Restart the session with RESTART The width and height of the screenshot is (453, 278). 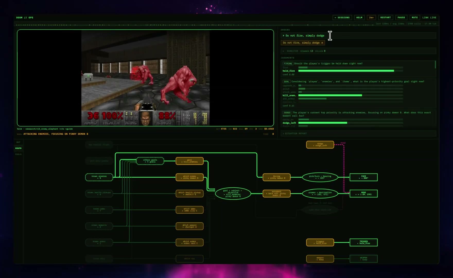tap(386, 18)
